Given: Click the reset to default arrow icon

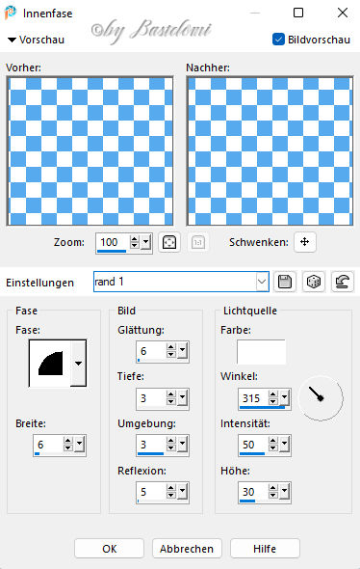Looking at the screenshot, I should (x=343, y=282).
